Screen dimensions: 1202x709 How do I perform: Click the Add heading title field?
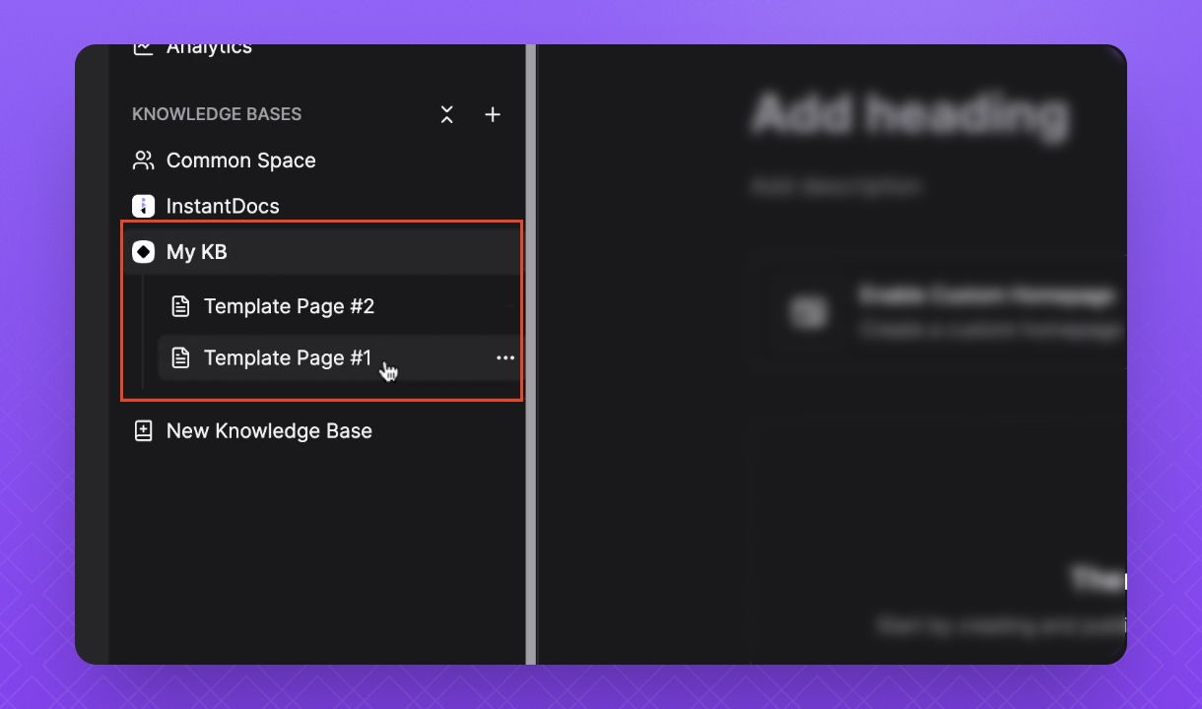(x=910, y=115)
